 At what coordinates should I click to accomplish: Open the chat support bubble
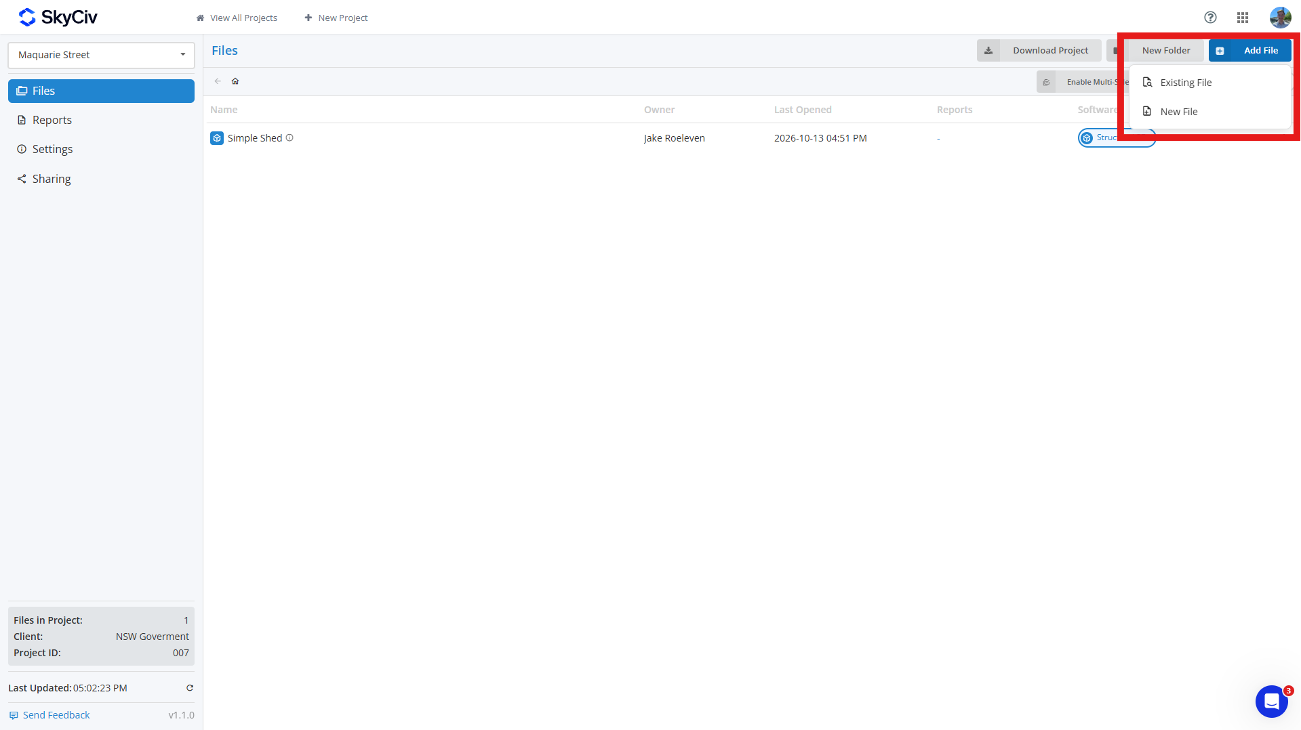point(1271,702)
